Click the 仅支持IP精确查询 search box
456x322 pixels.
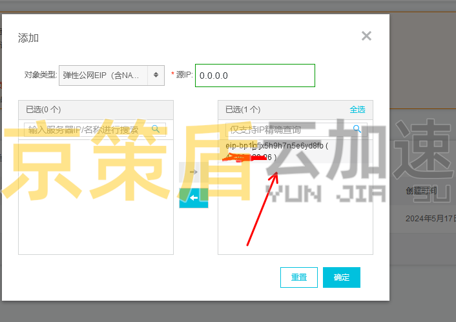(x=296, y=130)
